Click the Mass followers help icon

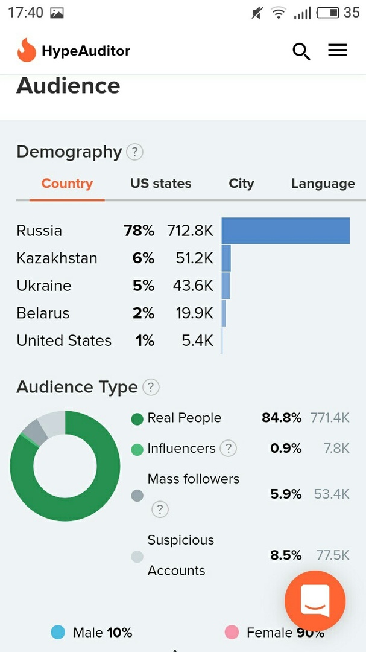click(x=159, y=509)
